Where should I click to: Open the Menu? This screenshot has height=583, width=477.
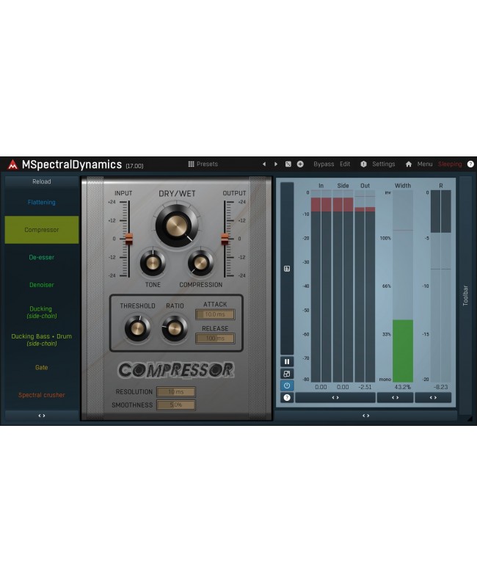click(425, 164)
